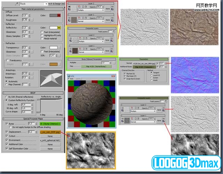This screenshot has width=223, height=174.
Task: Click the None button beside Cutout
Action: click(50, 136)
